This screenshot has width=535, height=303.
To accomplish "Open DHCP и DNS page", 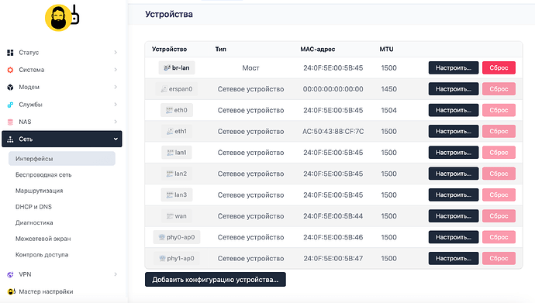I will coord(33,207).
